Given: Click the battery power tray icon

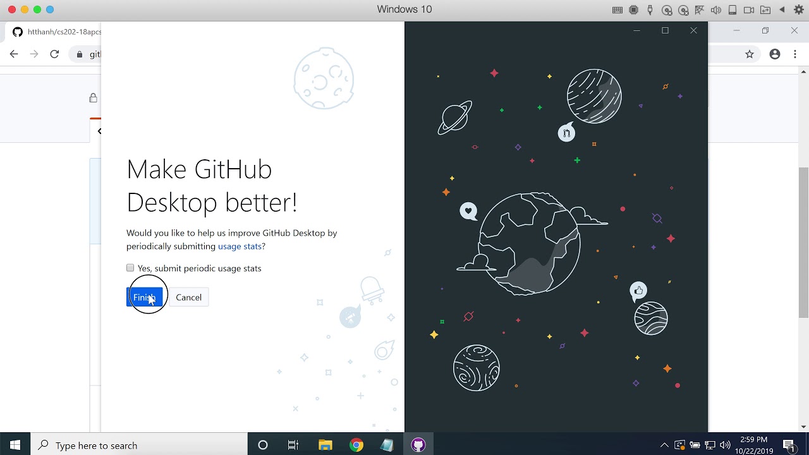Looking at the screenshot, I should click(695, 445).
